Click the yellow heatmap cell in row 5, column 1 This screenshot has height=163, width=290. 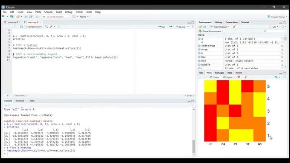(x=210, y=86)
